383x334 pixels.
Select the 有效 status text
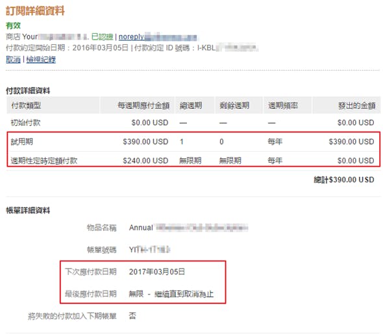point(13,25)
